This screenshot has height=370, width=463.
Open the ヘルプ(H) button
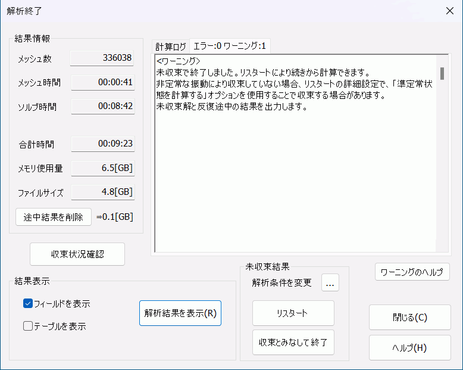click(409, 347)
